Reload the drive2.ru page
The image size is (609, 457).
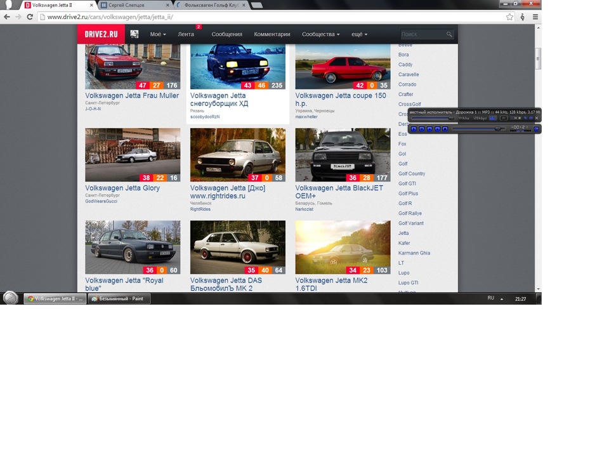tap(30, 17)
